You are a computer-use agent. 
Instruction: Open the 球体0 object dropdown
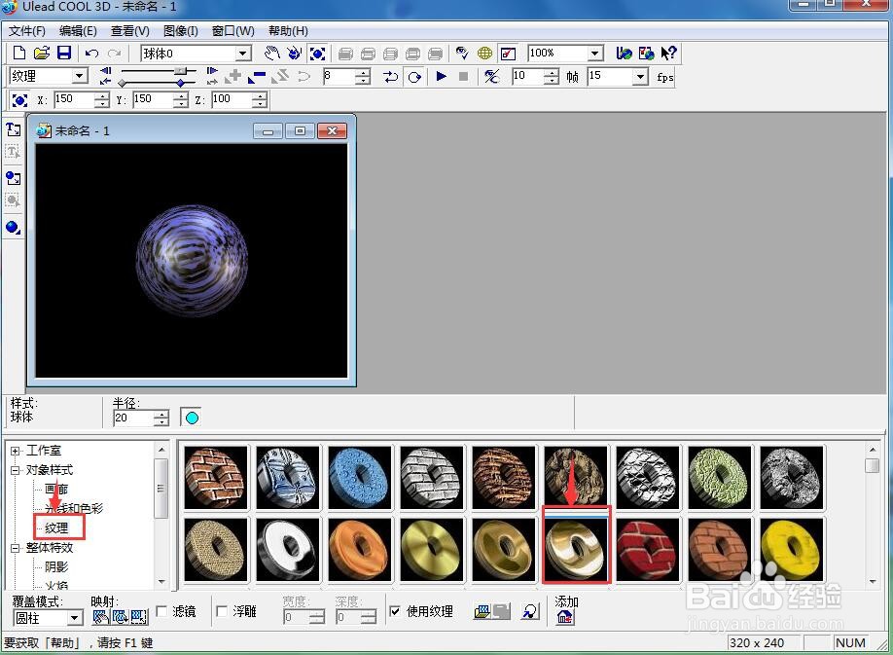pos(243,54)
